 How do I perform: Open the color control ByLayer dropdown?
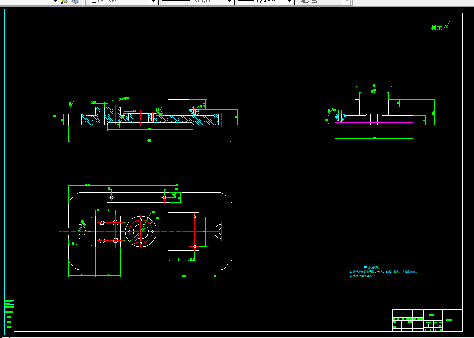coord(123,1)
